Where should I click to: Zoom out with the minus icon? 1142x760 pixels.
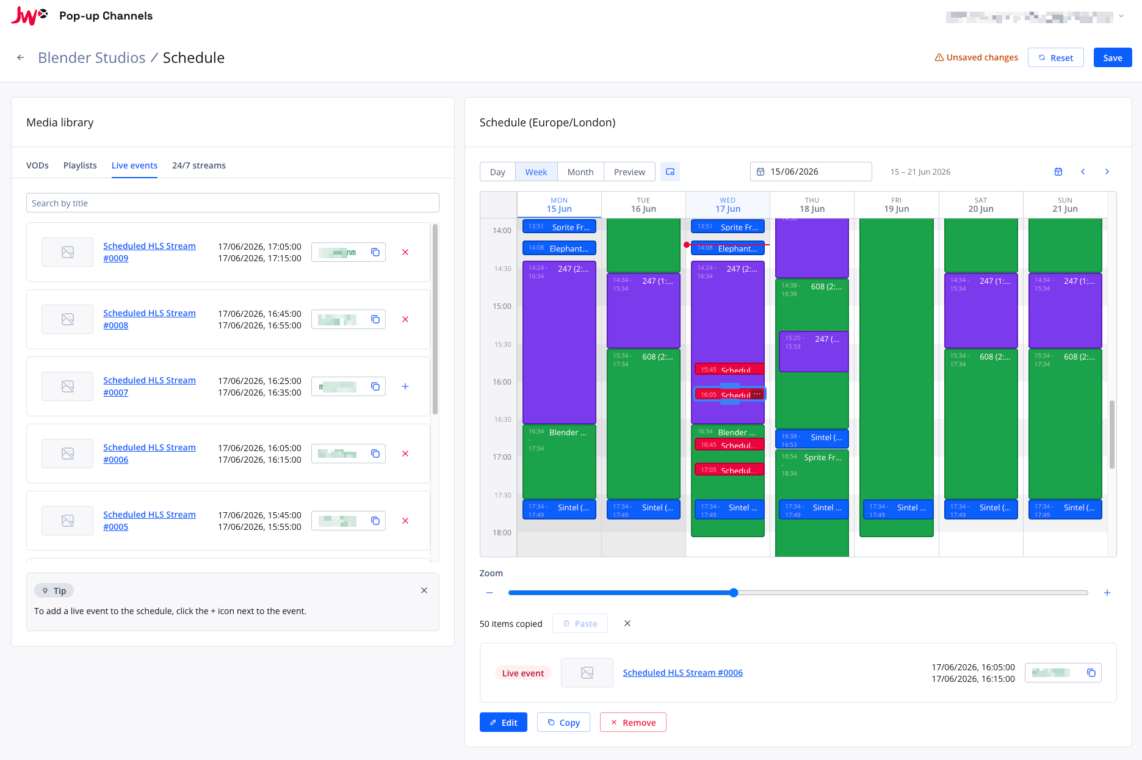click(x=490, y=593)
